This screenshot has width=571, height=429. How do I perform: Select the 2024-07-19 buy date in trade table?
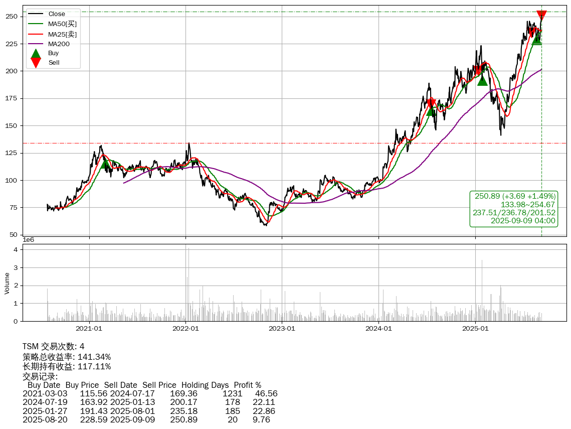45,402
